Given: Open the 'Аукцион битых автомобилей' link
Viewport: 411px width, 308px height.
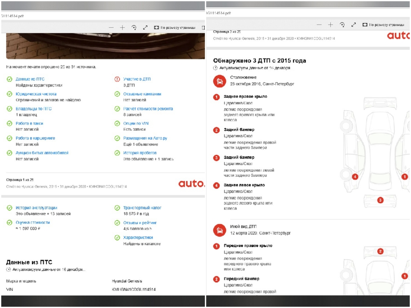Looking at the screenshot, I should pyautogui.click(x=42, y=153).
